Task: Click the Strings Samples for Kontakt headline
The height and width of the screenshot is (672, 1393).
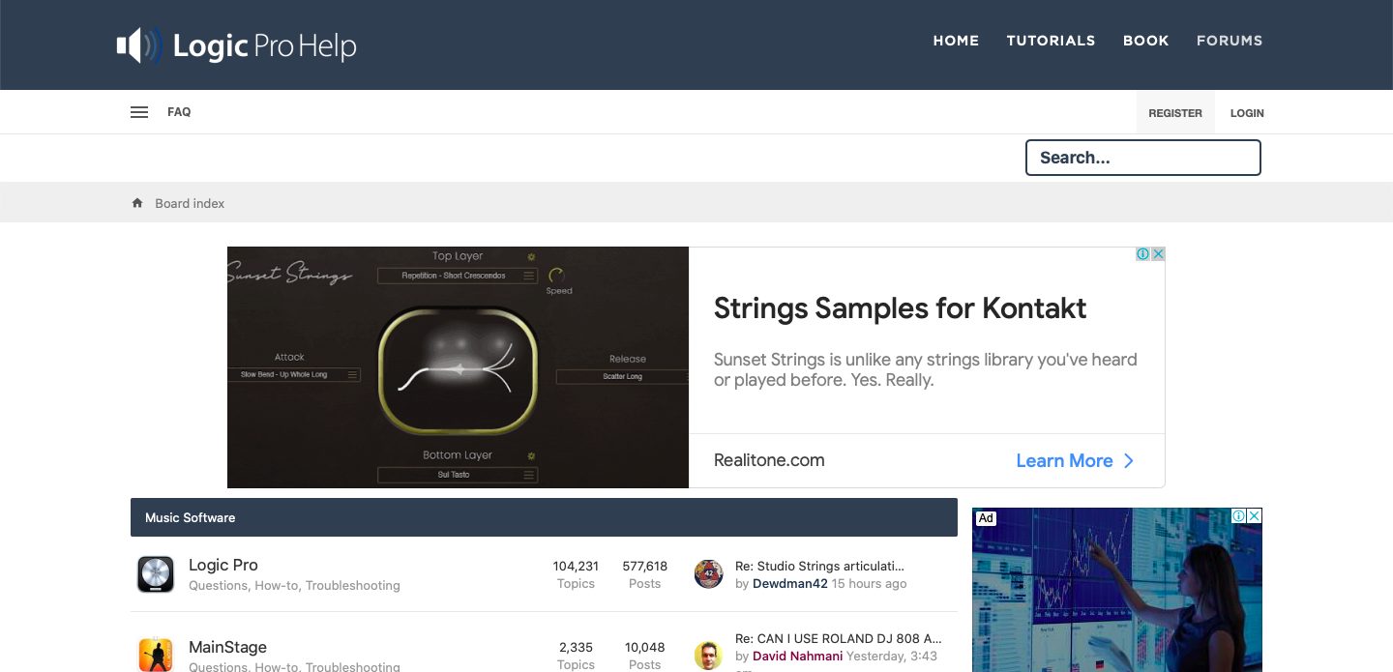Action: pyautogui.click(x=901, y=308)
